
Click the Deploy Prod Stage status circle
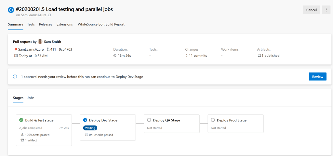pos(213,120)
